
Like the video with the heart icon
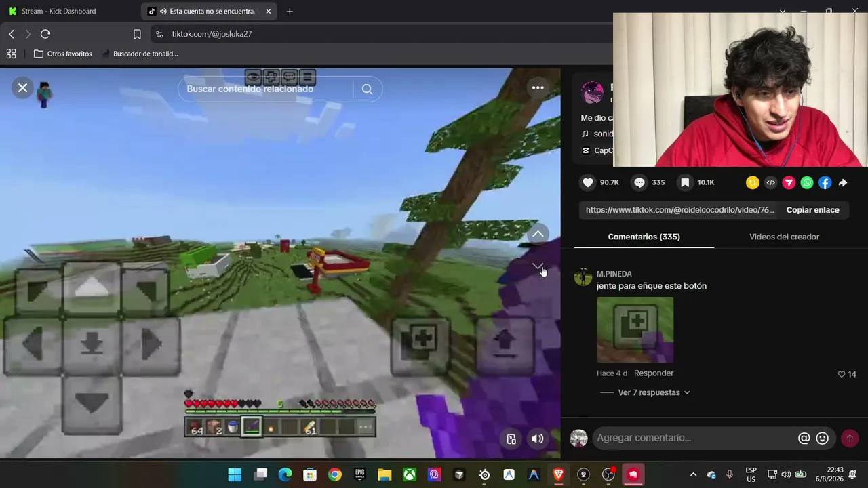click(x=588, y=182)
